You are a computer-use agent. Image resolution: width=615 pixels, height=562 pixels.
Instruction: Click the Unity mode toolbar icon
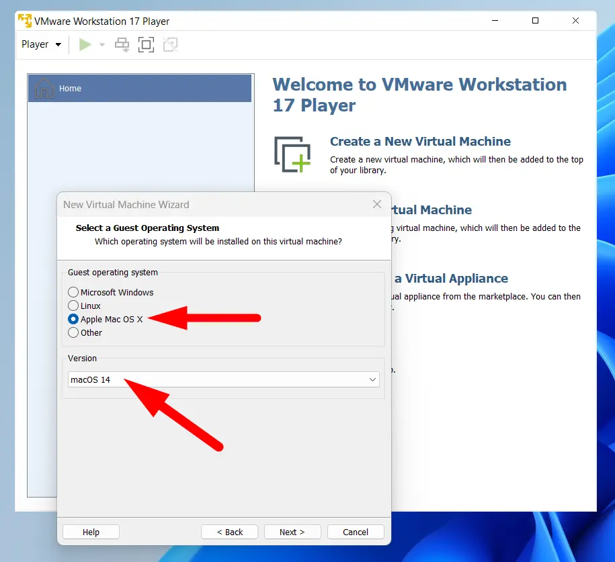[170, 45]
